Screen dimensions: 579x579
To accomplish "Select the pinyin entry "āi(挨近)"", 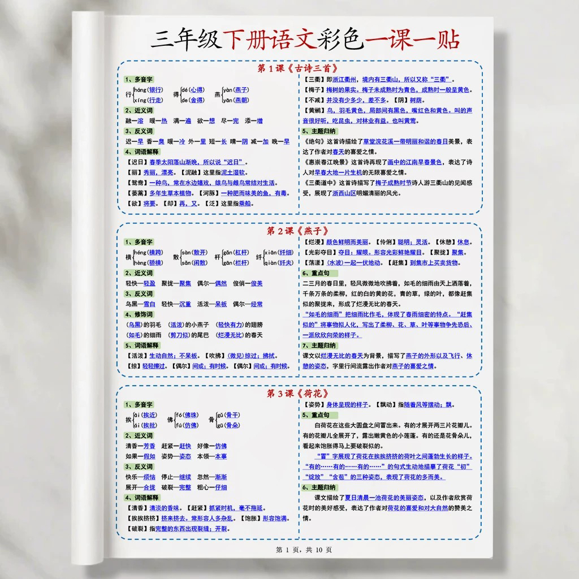I will coord(145,414).
